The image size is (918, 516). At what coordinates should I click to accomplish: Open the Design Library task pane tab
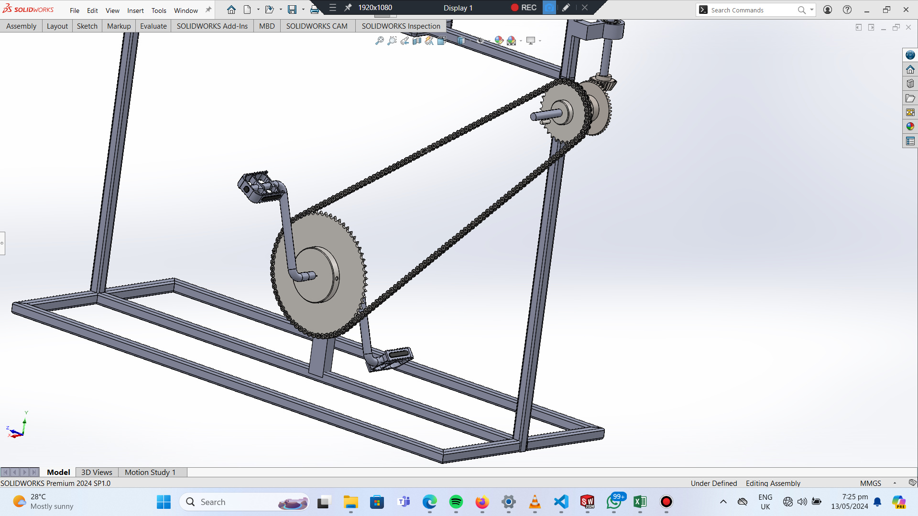pos(910,84)
